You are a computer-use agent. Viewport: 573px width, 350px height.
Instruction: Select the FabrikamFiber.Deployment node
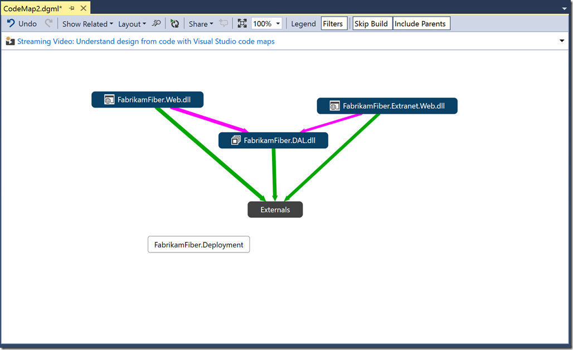tap(199, 245)
